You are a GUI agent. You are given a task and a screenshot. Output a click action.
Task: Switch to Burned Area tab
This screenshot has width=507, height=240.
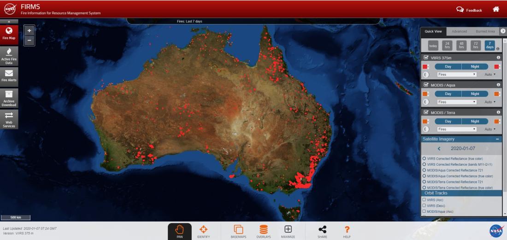pyautogui.click(x=485, y=31)
